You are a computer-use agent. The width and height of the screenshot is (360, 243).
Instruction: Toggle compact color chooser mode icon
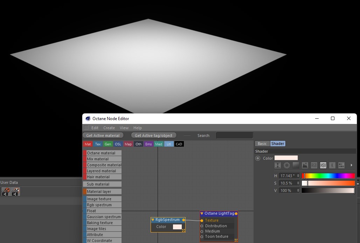[x=278, y=165]
